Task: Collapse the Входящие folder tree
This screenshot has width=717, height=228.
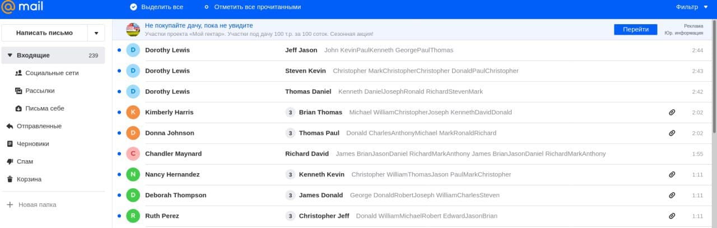Action: (10, 55)
